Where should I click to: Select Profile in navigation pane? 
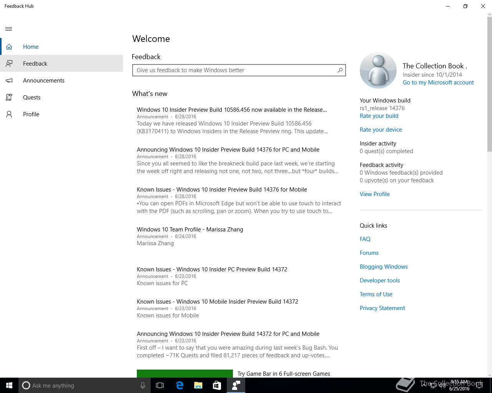click(61, 114)
